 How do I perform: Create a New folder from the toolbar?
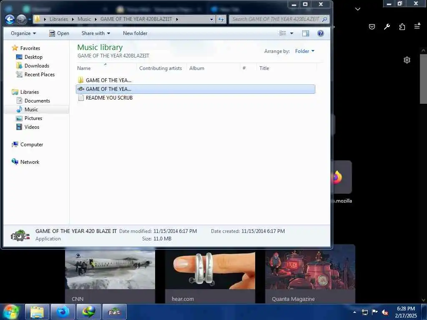135,33
